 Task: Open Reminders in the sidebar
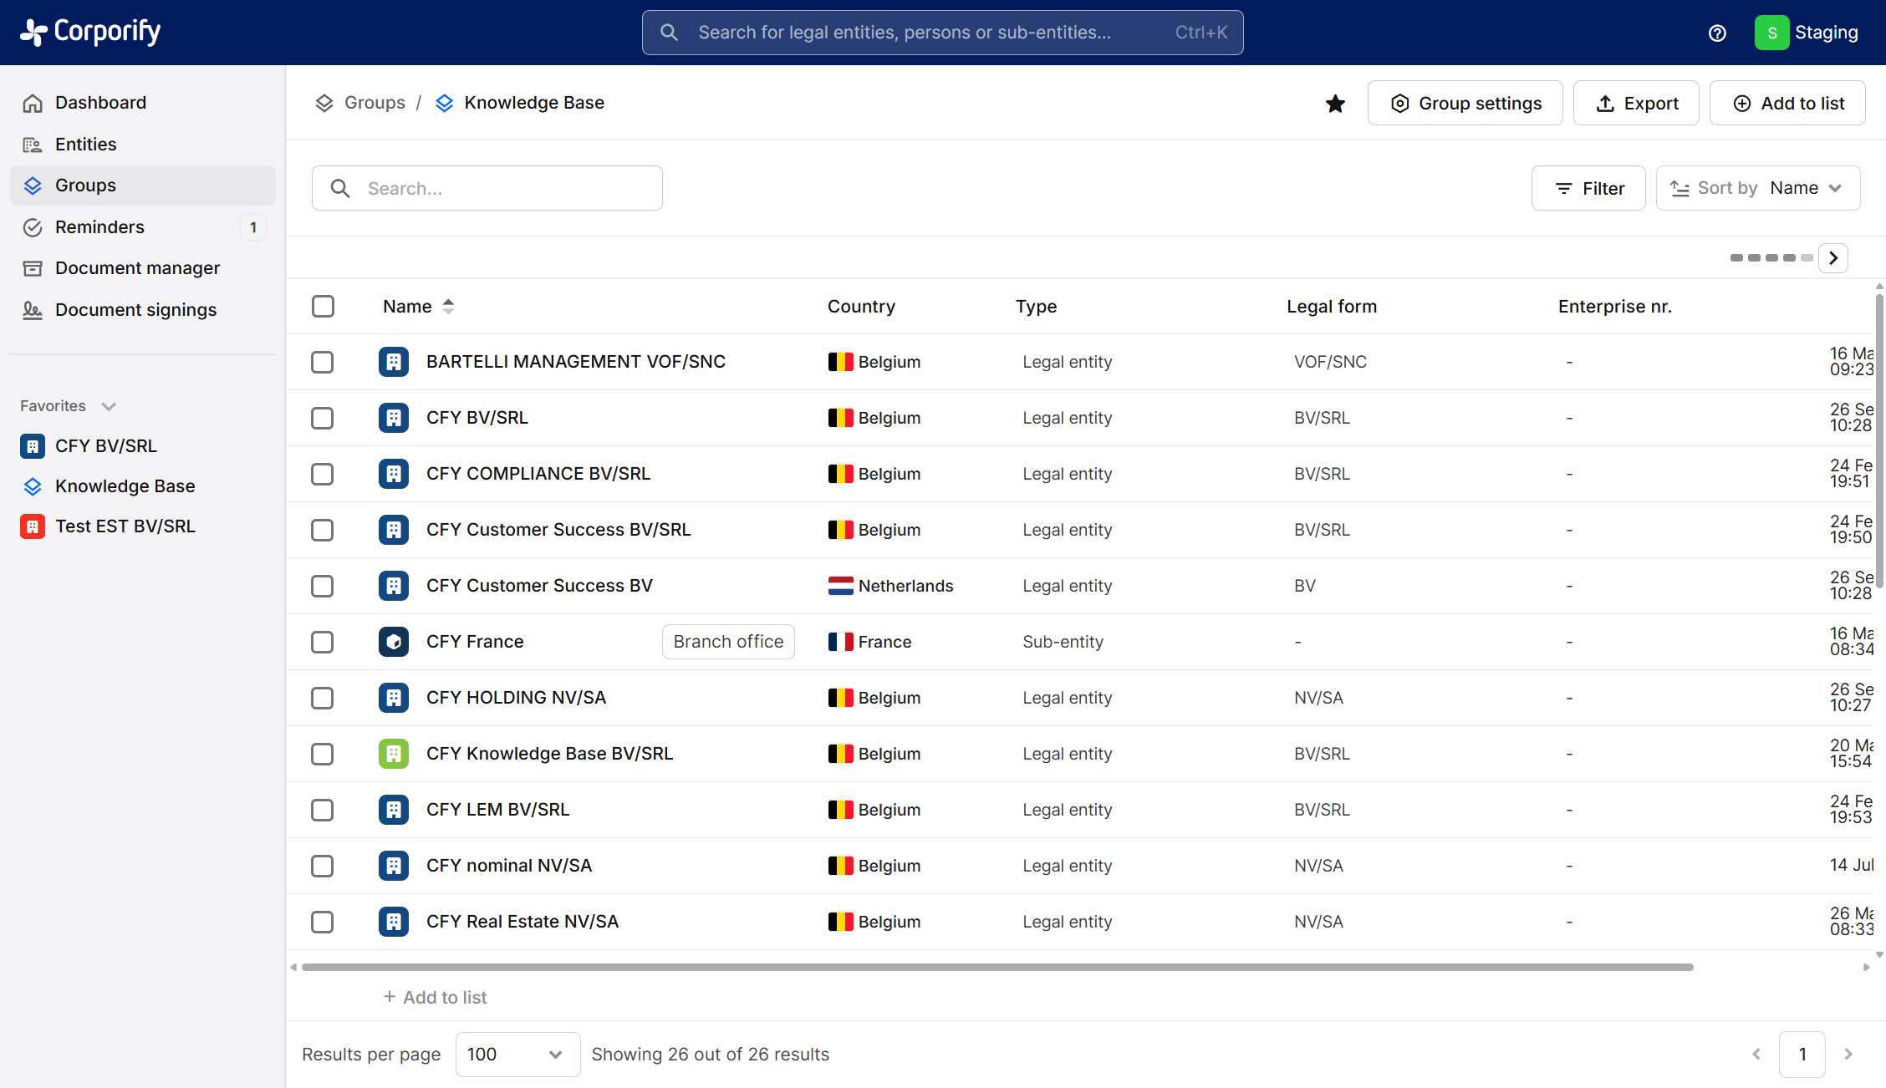pyautogui.click(x=99, y=227)
